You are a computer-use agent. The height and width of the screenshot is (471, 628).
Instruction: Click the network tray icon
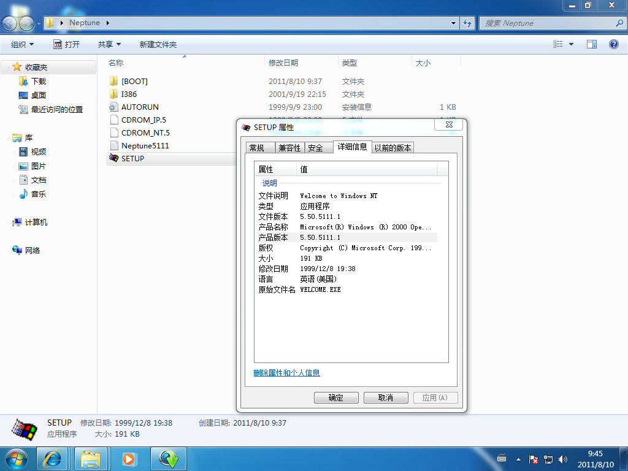[548, 459]
